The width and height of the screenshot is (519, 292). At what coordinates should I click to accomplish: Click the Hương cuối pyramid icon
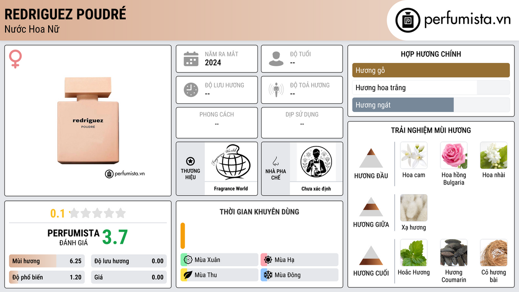[x=371, y=255]
